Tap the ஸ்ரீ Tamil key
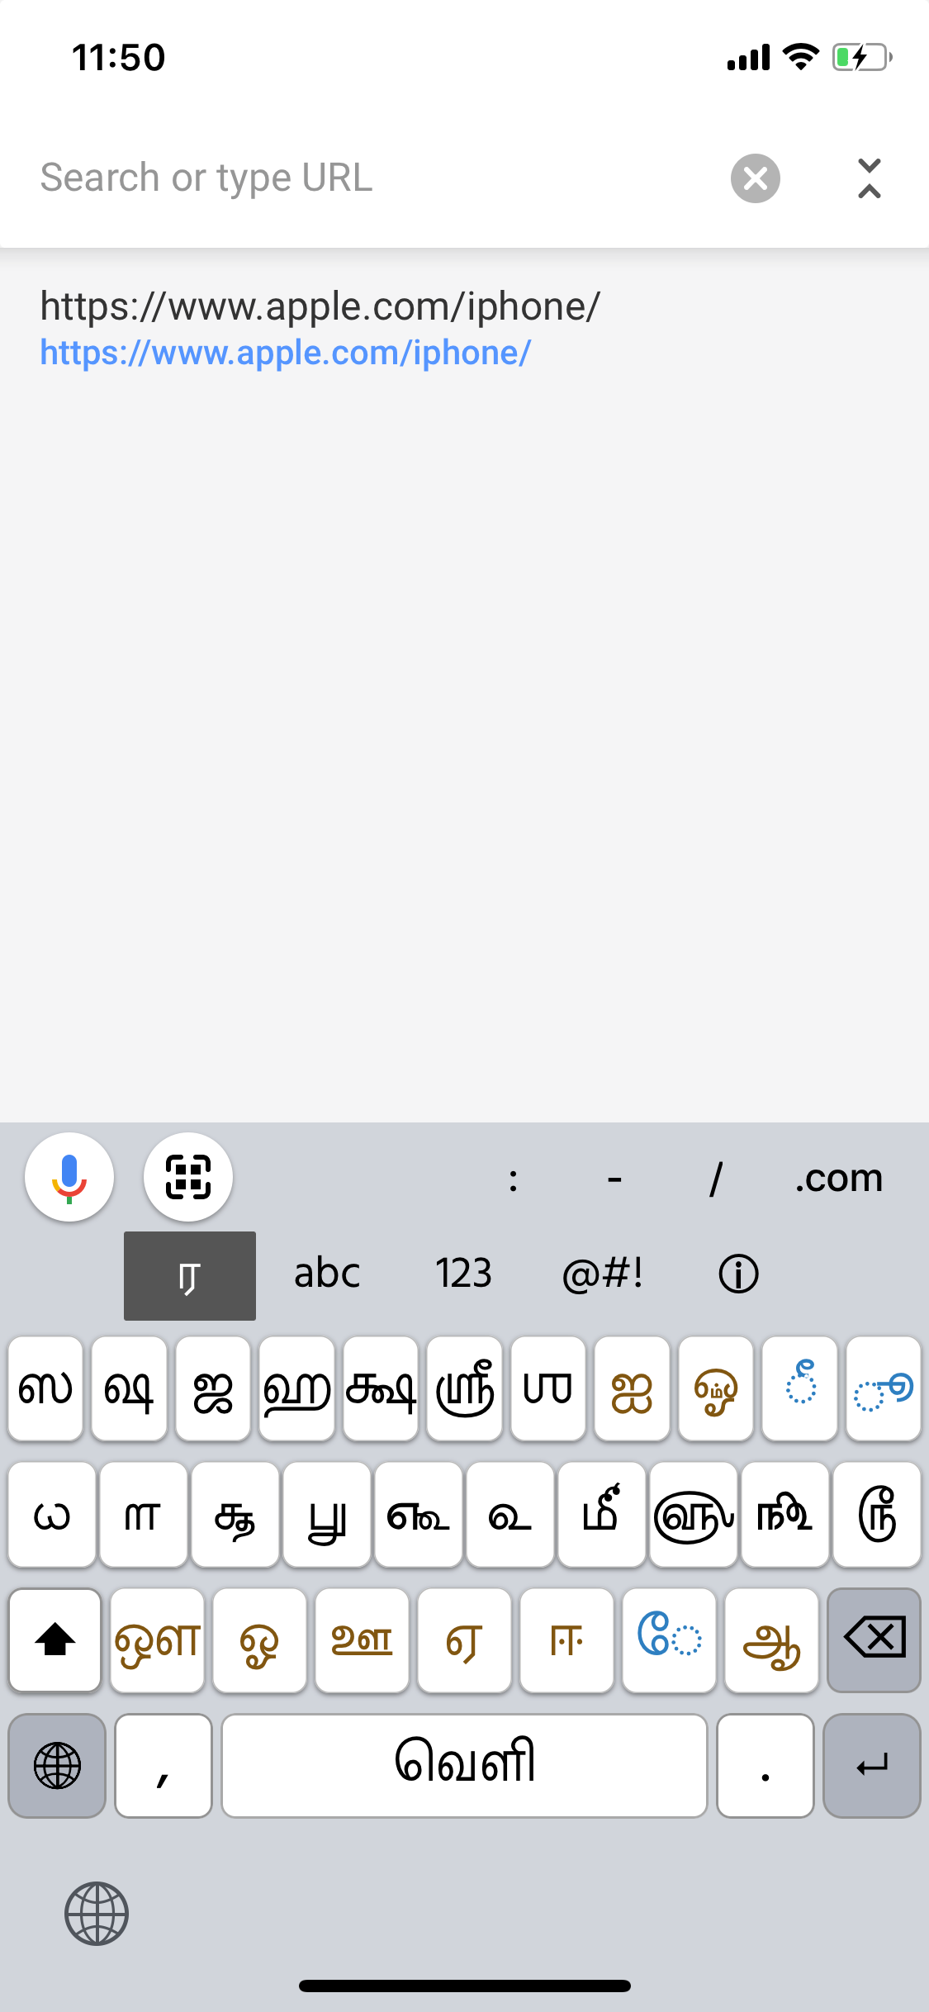This screenshot has height=2012, width=929. click(x=464, y=1388)
